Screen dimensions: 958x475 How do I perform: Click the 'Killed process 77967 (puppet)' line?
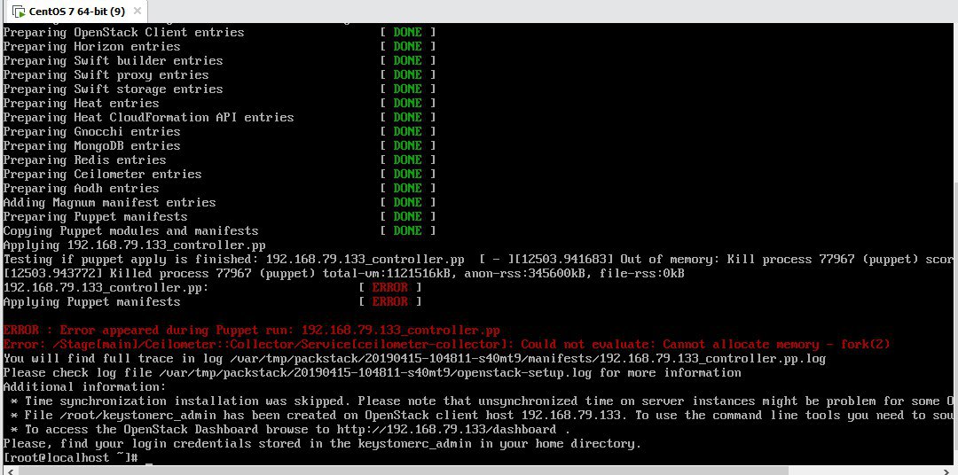click(343, 273)
